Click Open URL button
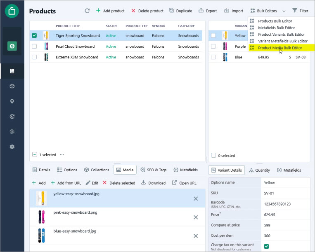315x252 pixels. pyautogui.click(x=184, y=183)
